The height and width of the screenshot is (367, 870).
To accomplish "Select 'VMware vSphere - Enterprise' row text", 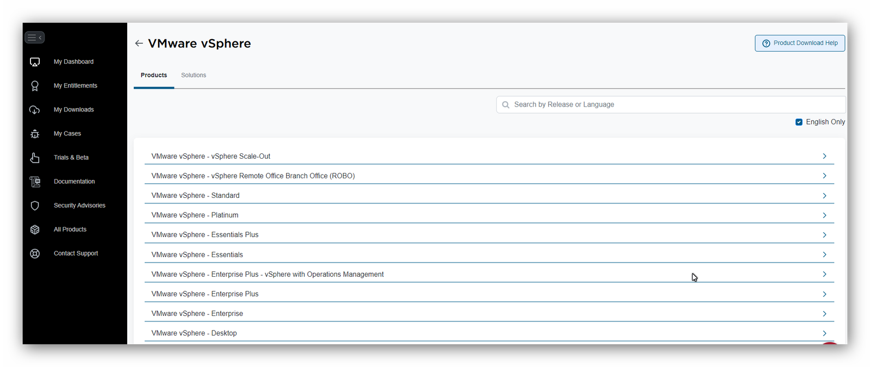I will (197, 314).
